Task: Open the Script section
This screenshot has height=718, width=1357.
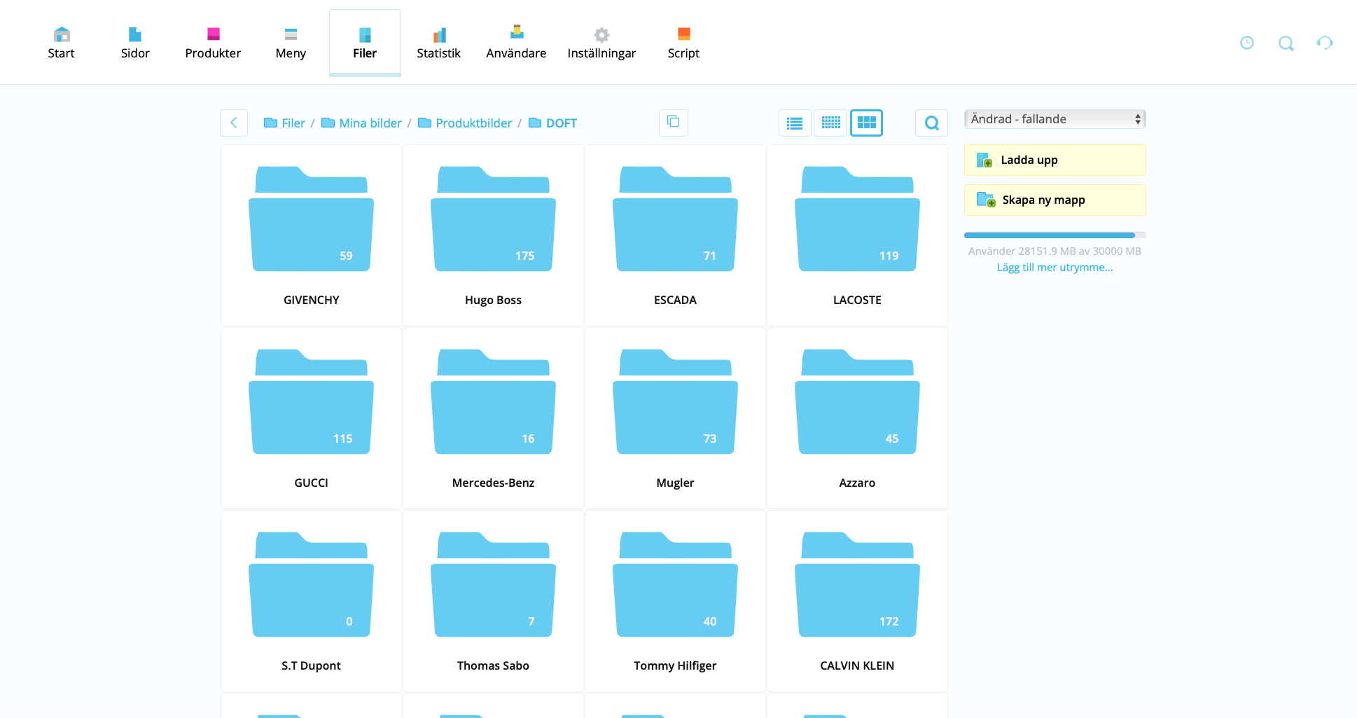Action: (x=683, y=43)
